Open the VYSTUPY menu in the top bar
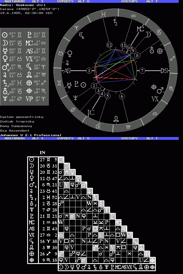183x274 pixels. pos(129,1)
